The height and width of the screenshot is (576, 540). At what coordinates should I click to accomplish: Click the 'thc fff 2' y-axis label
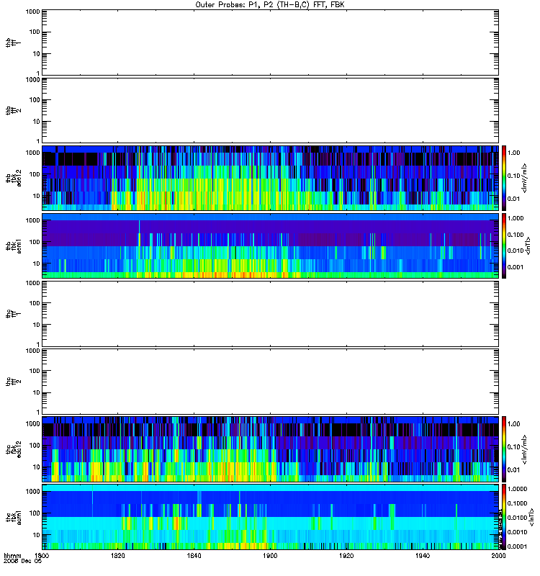coord(14,382)
